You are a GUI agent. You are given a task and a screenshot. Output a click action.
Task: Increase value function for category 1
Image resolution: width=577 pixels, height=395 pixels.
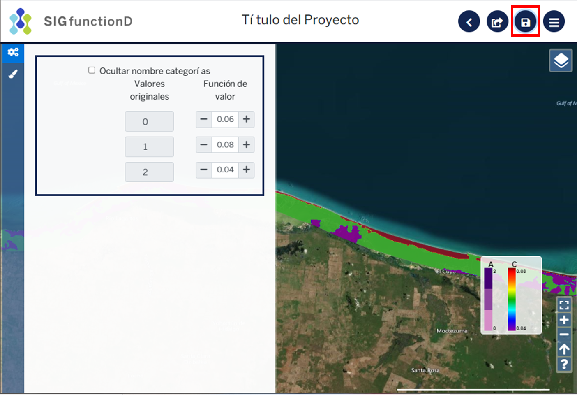tap(246, 145)
